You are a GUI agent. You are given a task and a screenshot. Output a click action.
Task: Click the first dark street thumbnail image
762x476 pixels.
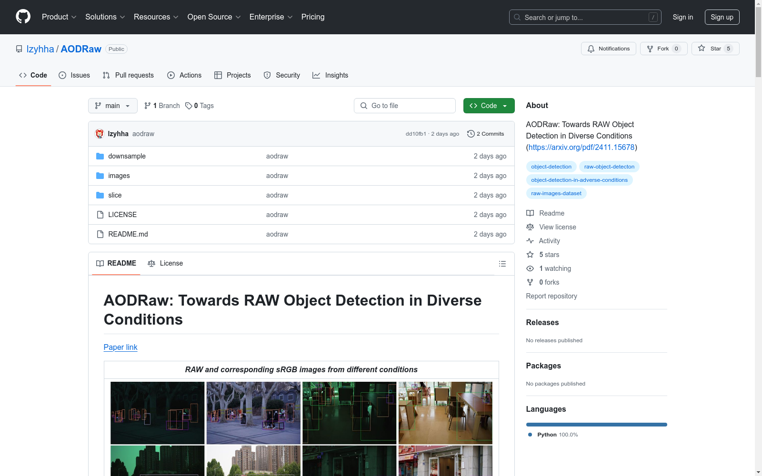click(x=157, y=413)
